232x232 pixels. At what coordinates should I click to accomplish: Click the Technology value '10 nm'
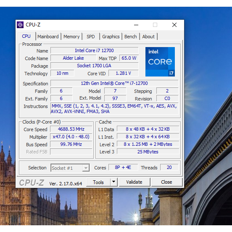pyautogui.click(x=62, y=73)
